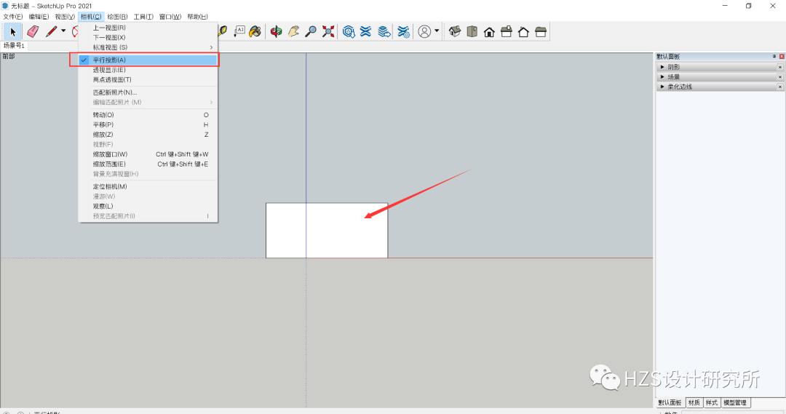This screenshot has height=414, width=786.
Task: Choose 缩放范围(E) menu entry
Action: 148,164
